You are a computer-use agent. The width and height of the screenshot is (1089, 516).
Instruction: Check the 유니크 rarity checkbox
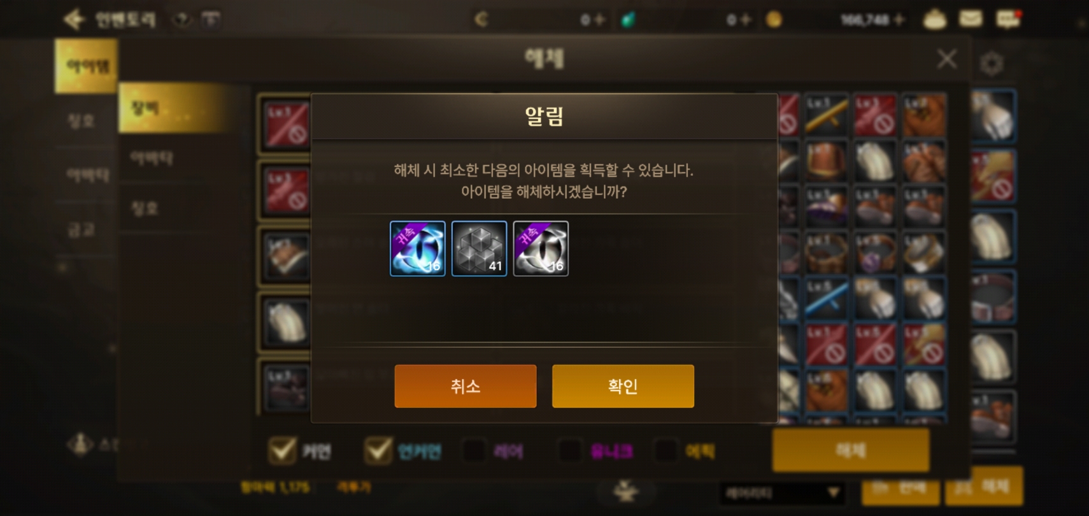(x=569, y=451)
